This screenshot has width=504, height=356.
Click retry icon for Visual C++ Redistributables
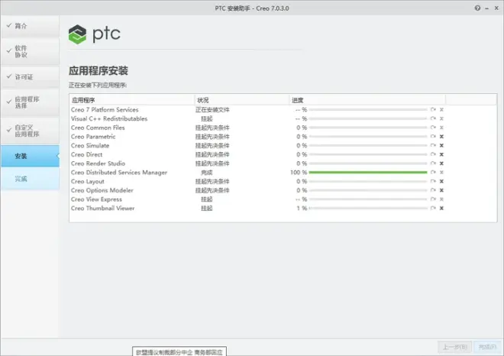433,118
